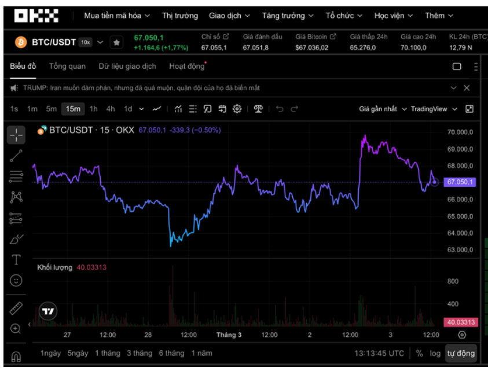This screenshot has width=488, height=368.
Task: Select the 1h timeframe
Action: click(x=93, y=109)
